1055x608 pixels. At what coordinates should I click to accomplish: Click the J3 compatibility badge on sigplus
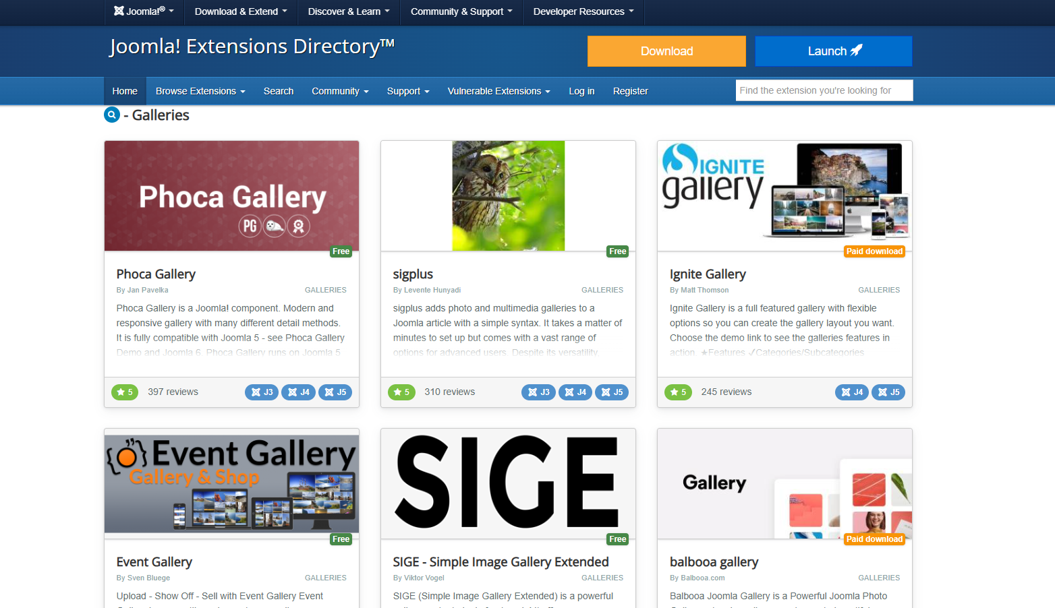point(538,392)
